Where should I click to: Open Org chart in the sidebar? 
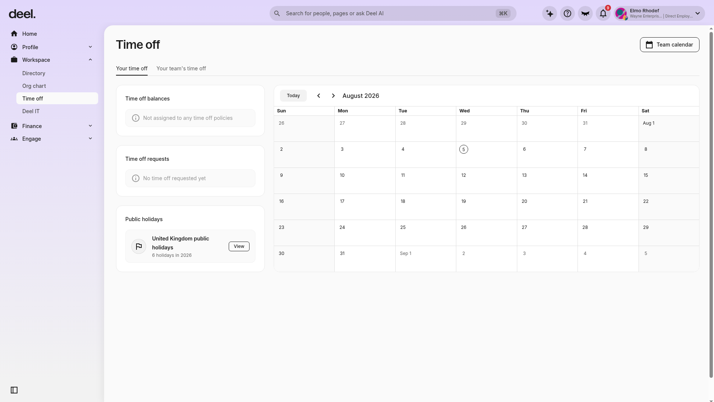[x=34, y=86]
